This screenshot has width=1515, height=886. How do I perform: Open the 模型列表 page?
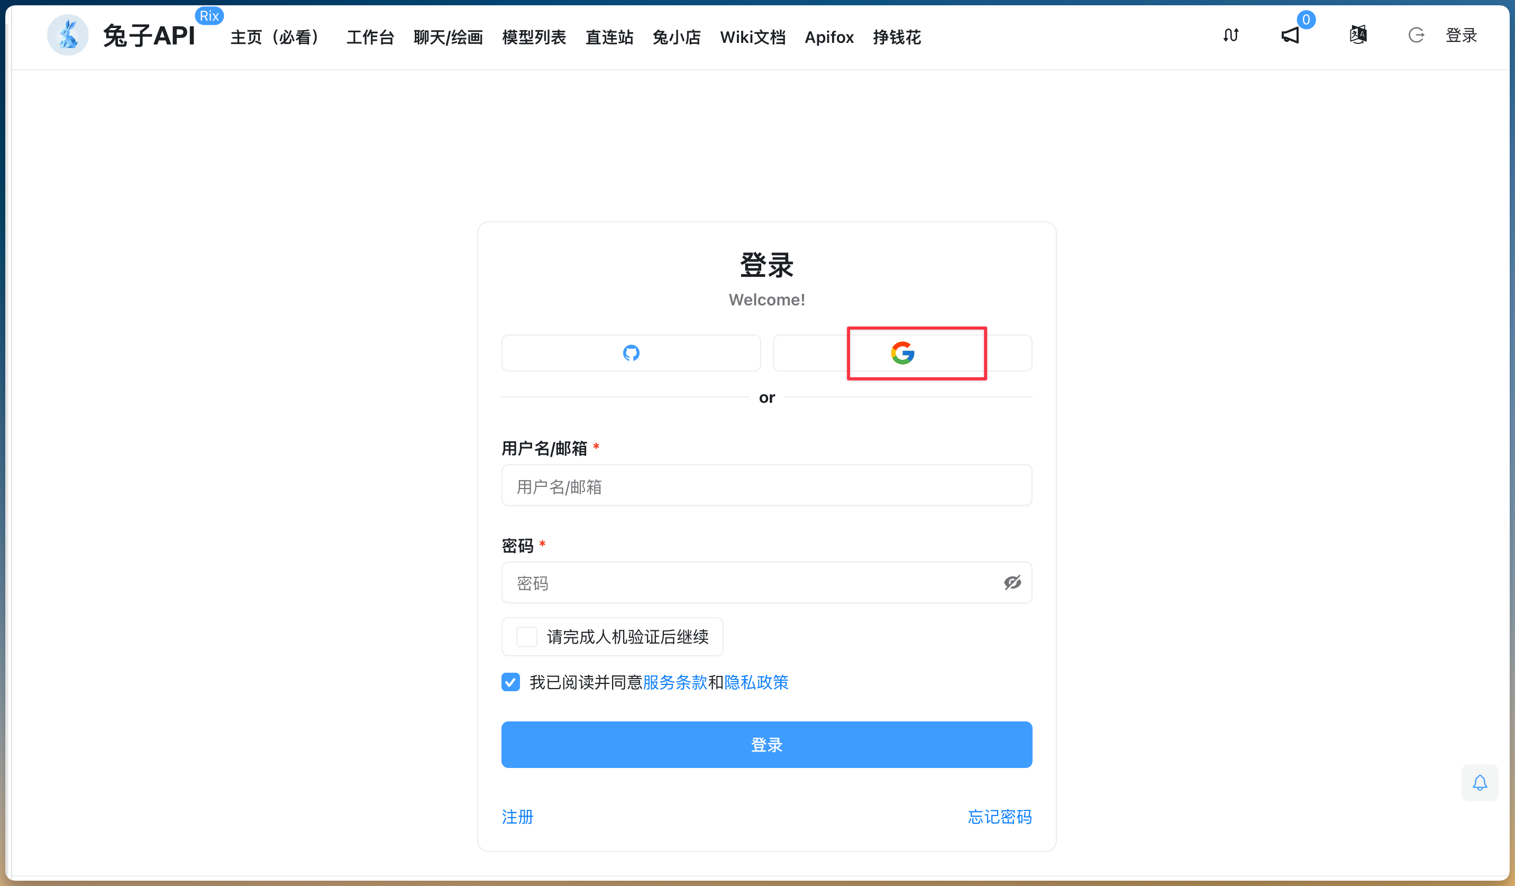click(x=534, y=37)
